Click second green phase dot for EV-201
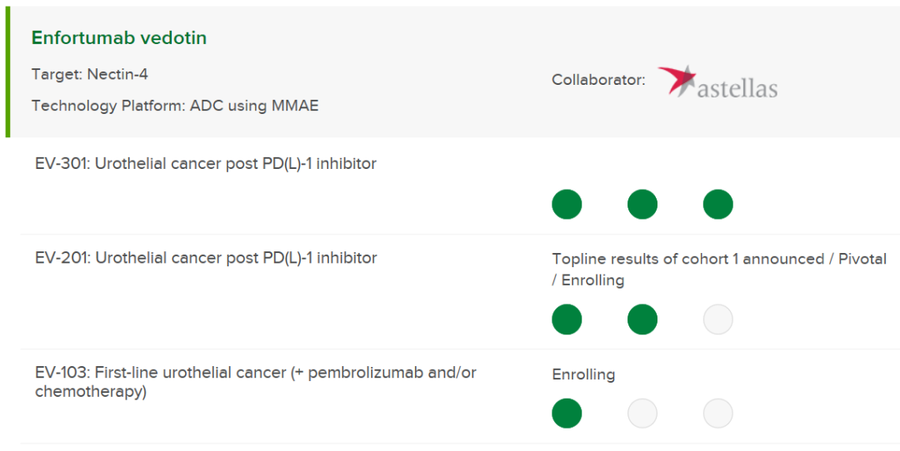Image resolution: width=900 pixels, height=451 pixels. (642, 320)
